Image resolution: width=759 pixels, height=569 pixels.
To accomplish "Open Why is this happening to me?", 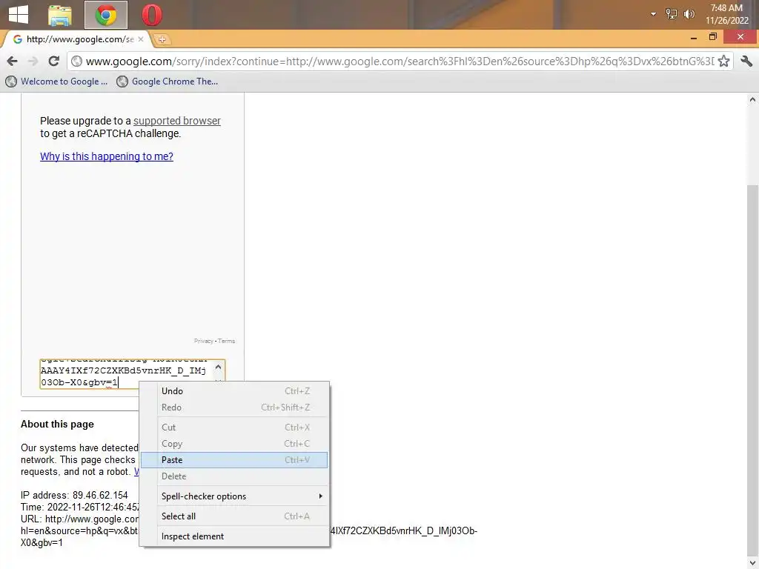I will (107, 156).
